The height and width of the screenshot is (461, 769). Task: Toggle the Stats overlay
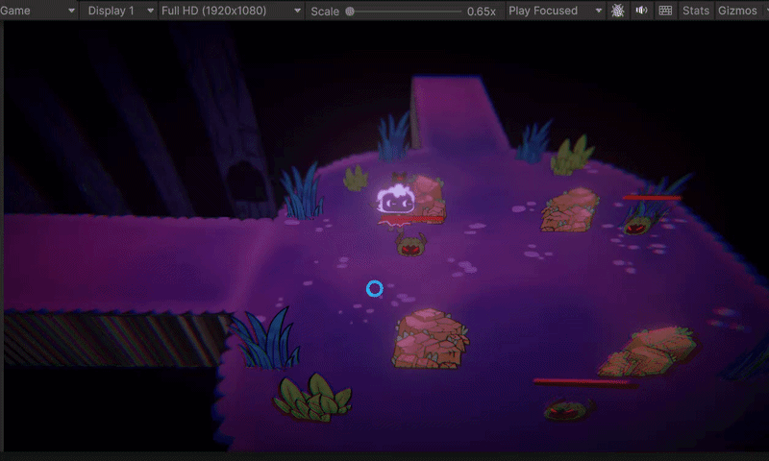point(695,11)
